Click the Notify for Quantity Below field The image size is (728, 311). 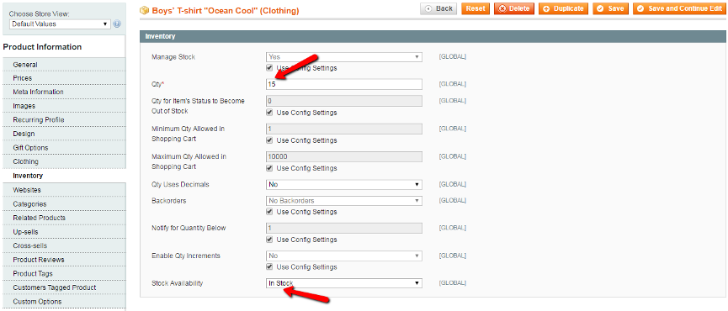[344, 228]
